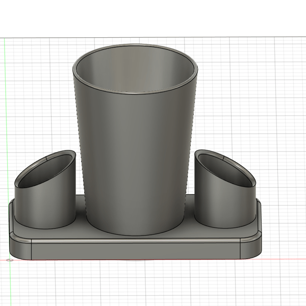Click the top rim of the center cup
Viewport: 306px width, 306px height.
click(x=135, y=45)
